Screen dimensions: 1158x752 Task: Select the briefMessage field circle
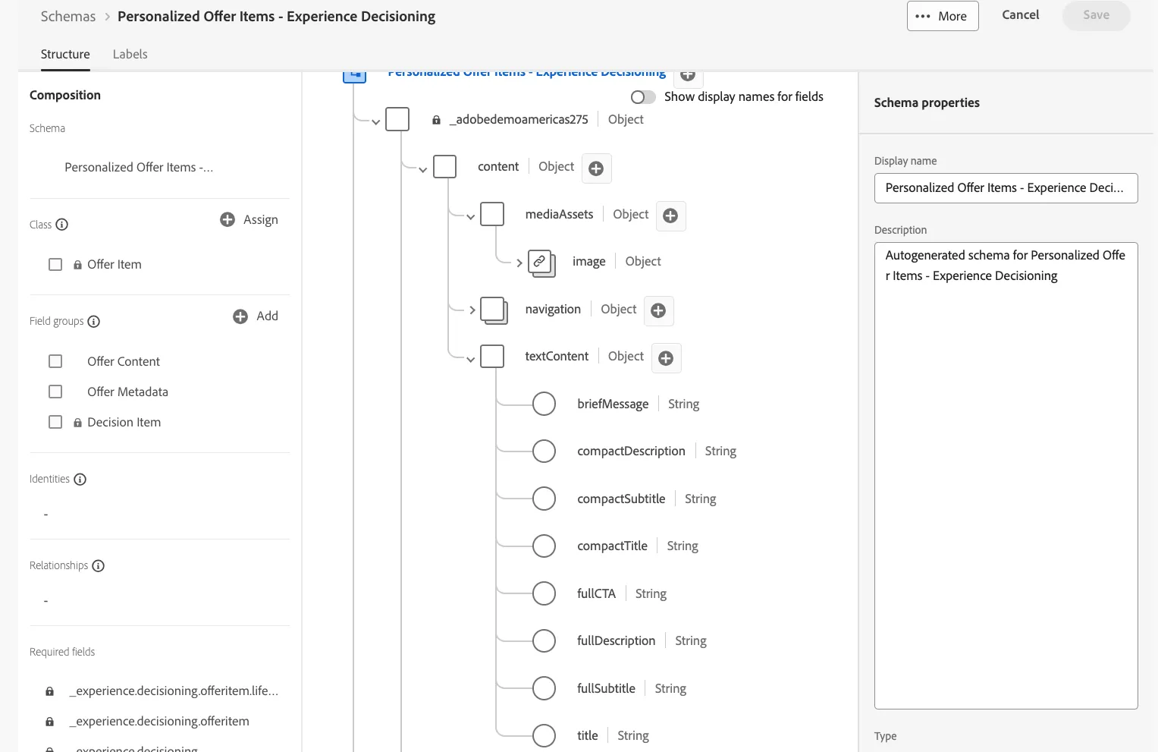[x=544, y=404]
